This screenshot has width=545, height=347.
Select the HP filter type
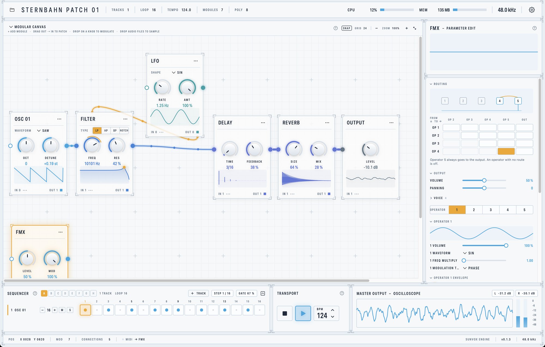point(106,130)
